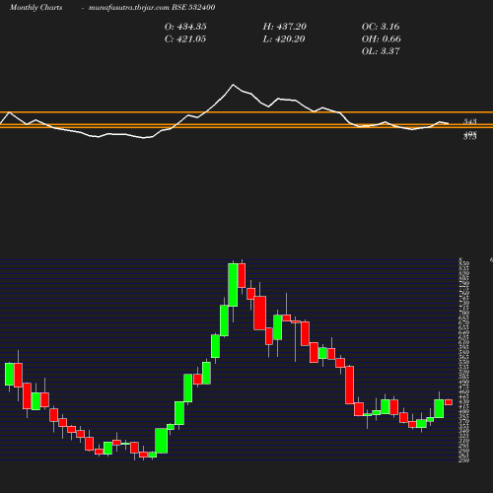Image resolution: width=493 pixels, height=493 pixels.
Task: Select the open value 'O: 434.35'
Action: pos(185,27)
